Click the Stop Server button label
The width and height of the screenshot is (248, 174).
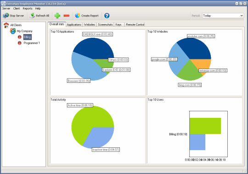17,16
